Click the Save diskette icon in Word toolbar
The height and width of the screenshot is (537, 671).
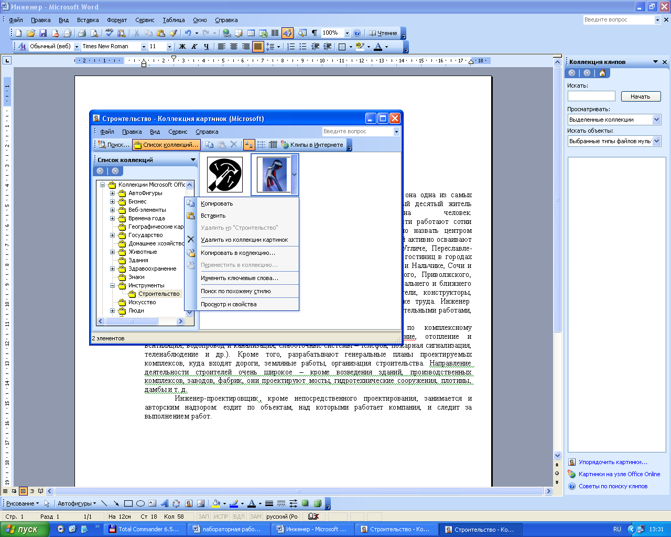[x=43, y=33]
